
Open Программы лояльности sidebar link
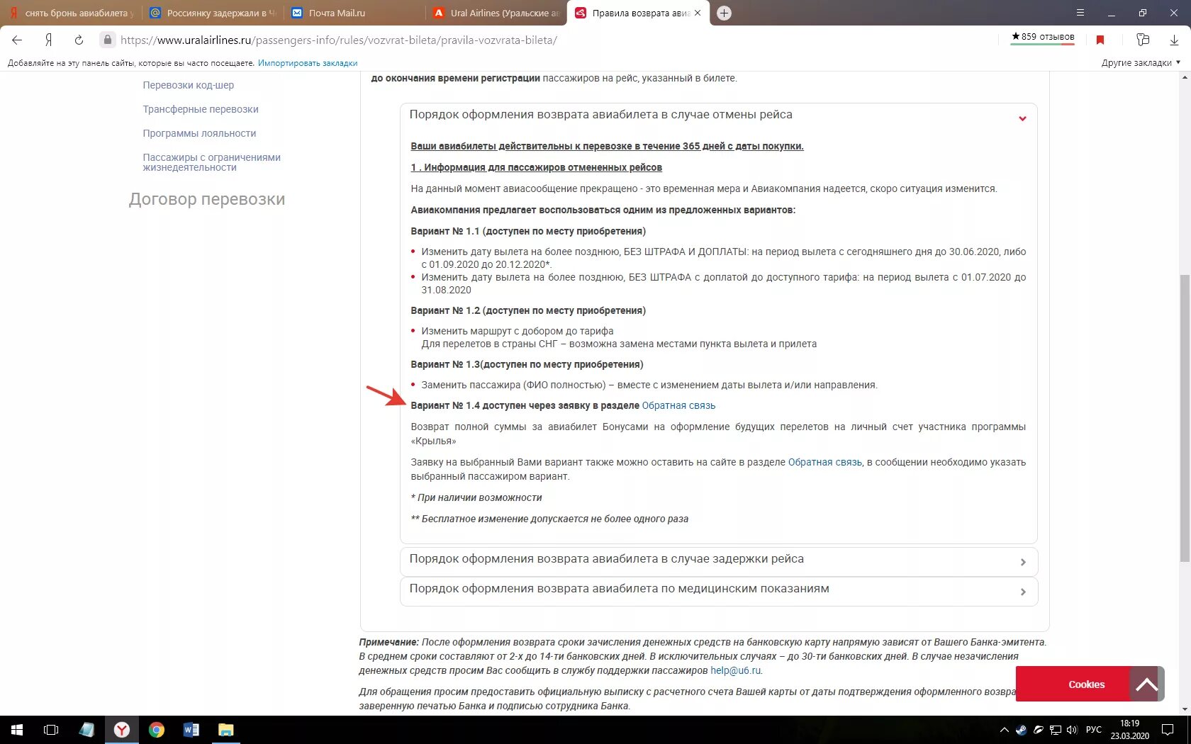pyautogui.click(x=199, y=133)
